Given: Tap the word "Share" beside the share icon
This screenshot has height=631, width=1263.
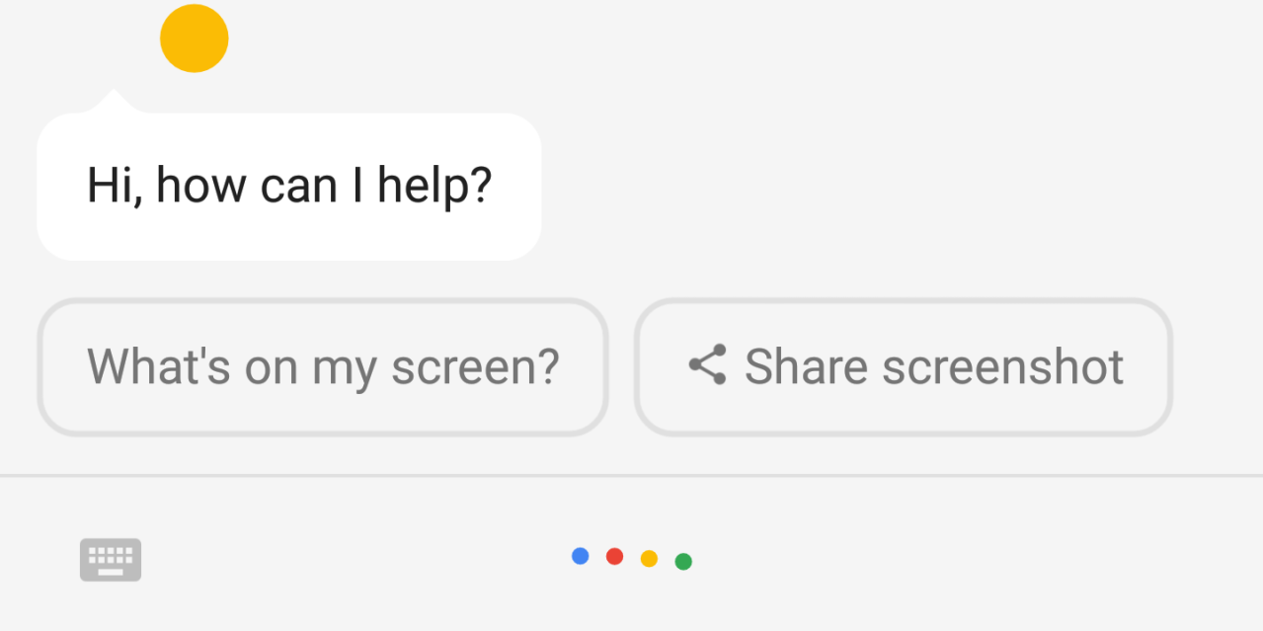Looking at the screenshot, I should coord(806,366).
